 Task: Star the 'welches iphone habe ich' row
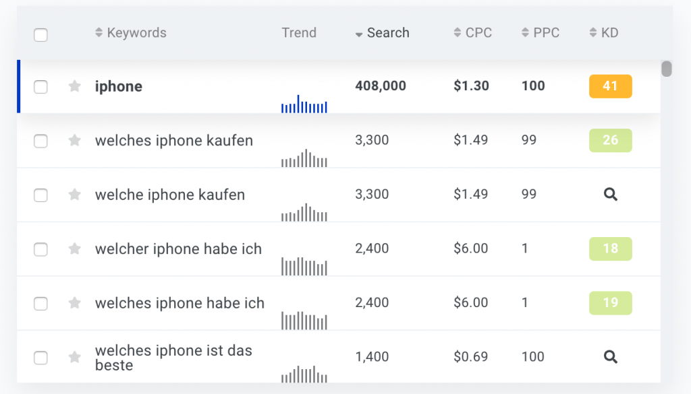[75, 303]
